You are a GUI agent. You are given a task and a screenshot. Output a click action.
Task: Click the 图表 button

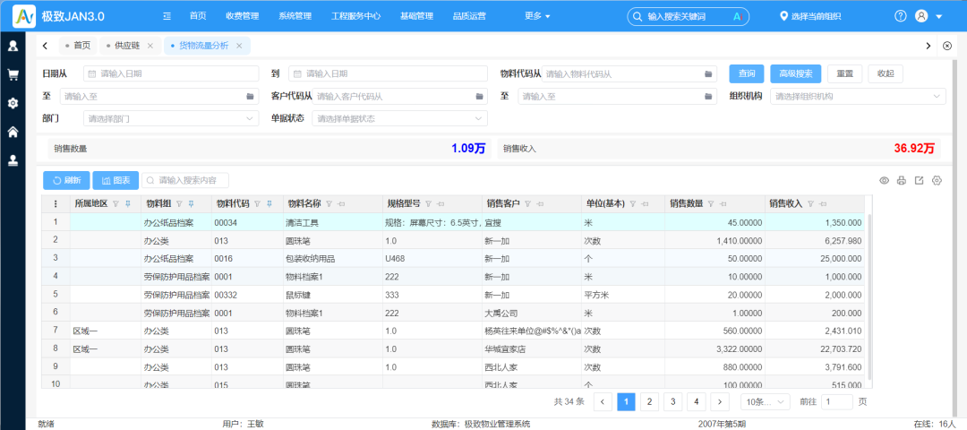(116, 180)
